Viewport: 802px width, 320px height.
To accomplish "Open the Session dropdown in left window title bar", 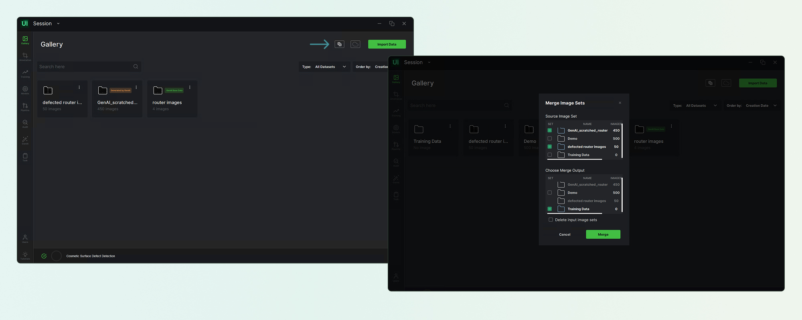I will (x=47, y=24).
